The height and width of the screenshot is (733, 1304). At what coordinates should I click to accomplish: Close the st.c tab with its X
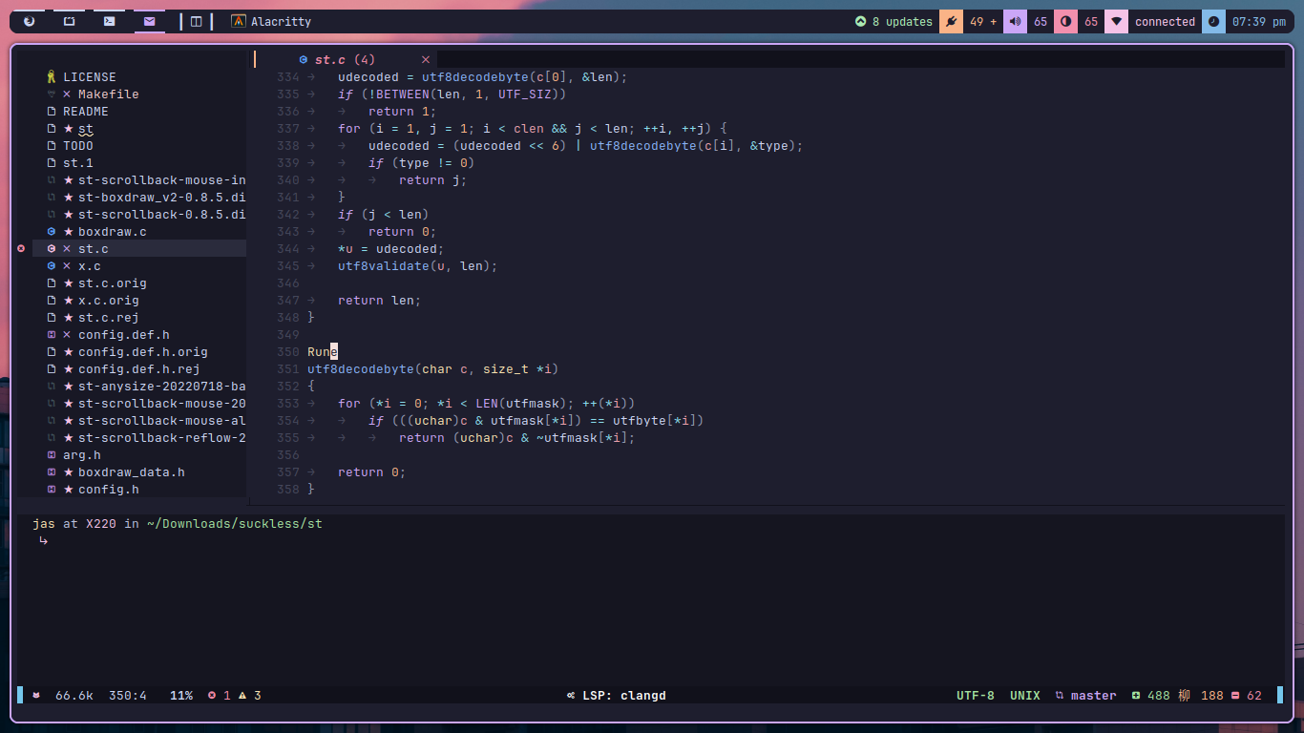coord(425,58)
